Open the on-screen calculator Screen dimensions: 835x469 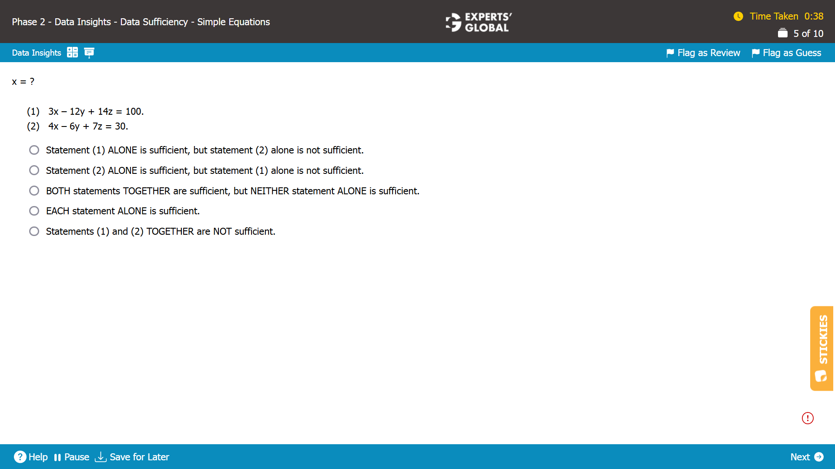pos(72,52)
